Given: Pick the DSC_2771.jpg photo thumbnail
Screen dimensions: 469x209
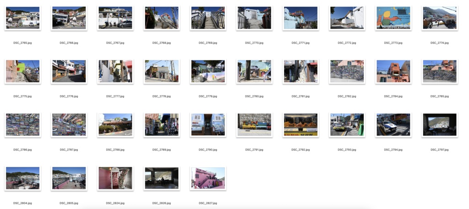Looking at the screenshot, I should [x=301, y=18].
